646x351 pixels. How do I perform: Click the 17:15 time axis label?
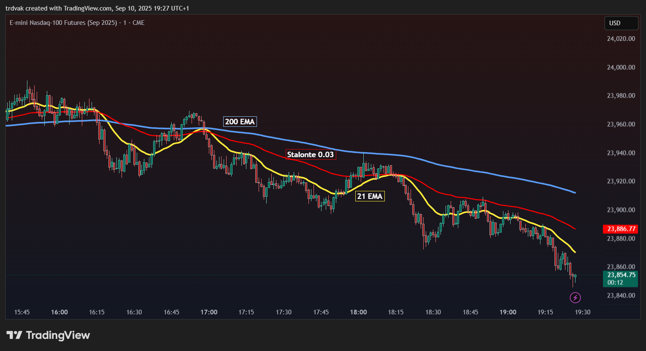tap(246, 312)
